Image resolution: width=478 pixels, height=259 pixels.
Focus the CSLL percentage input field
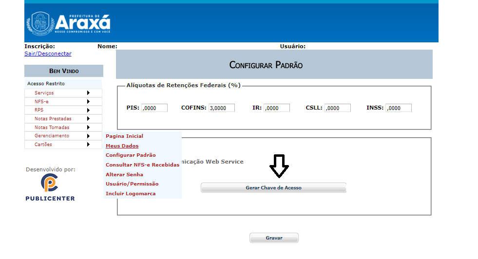pyautogui.click(x=338, y=108)
